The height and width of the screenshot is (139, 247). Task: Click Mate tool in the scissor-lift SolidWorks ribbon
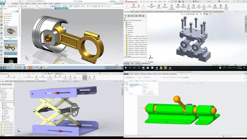click(x=14, y=77)
